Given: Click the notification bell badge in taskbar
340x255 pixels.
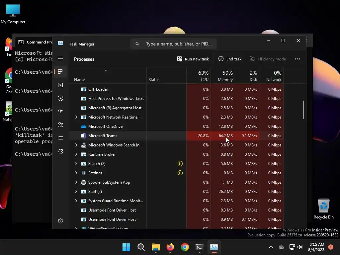Looking at the screenshot, I should coord(331,247).
